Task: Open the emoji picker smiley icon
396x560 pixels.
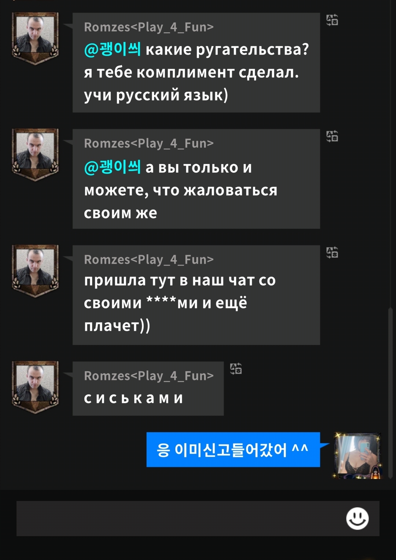Action: point(357,518)
